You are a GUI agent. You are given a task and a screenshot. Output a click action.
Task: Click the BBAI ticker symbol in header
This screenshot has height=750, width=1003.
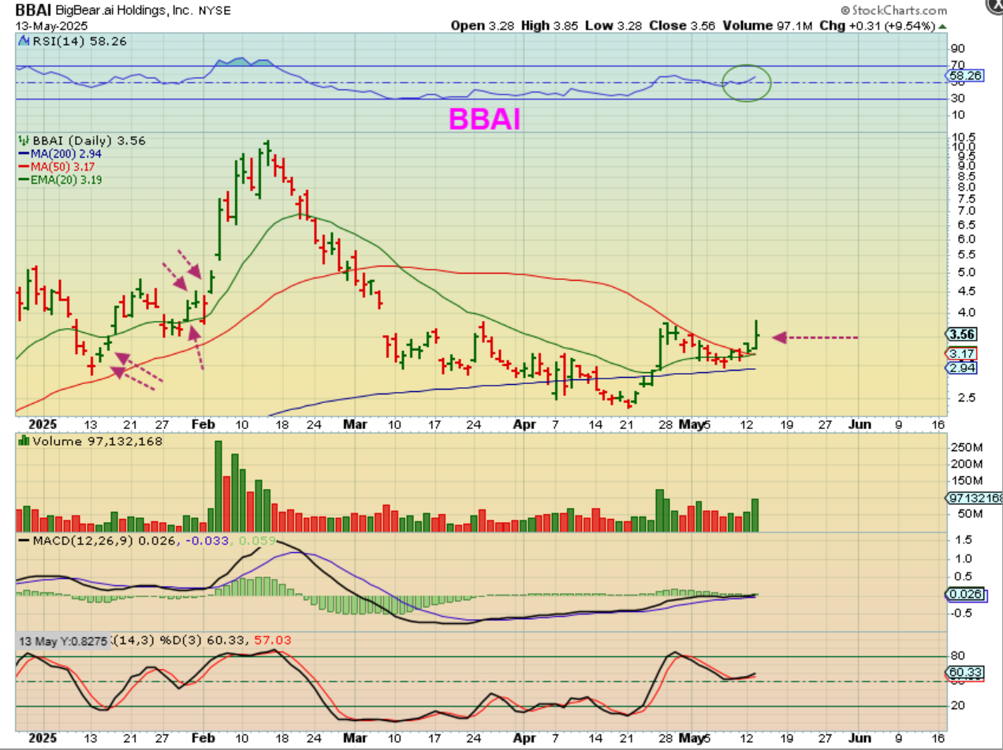[x=33, y=11]
